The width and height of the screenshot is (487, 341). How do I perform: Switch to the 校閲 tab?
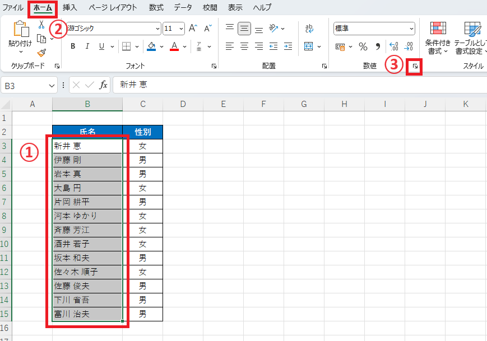coord(210,7)
